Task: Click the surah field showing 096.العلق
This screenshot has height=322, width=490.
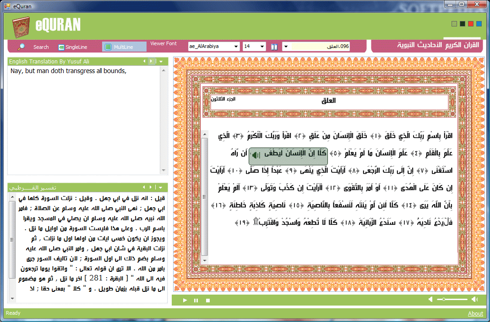Action: tap(320, 47)
